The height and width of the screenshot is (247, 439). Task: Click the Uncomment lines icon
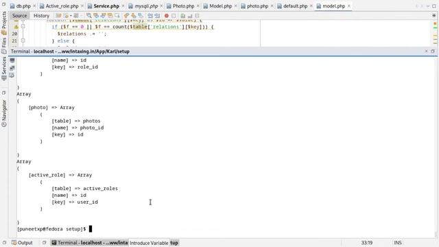point(190,16)
